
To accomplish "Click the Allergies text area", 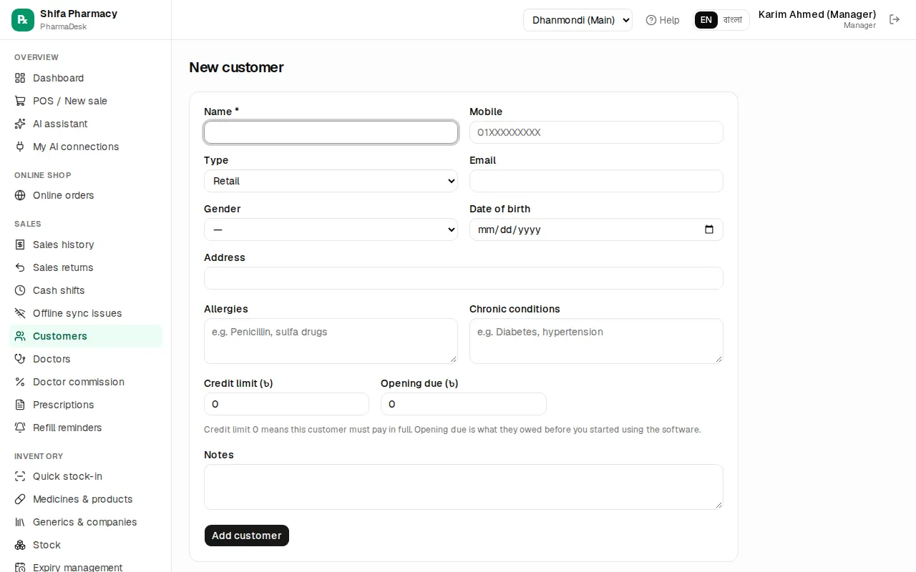I will pyautogui.click(x=331, y=341).
